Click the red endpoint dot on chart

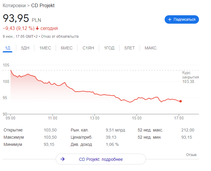click(x=181, y=101)
